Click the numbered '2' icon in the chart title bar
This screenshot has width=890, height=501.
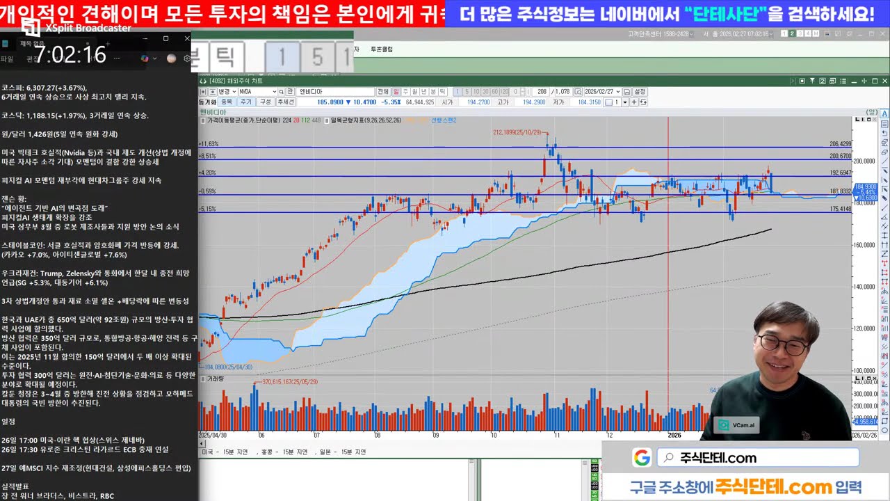tap(823, 81)
